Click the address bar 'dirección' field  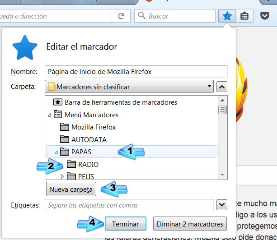tap(56, 16)
